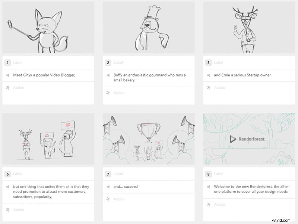Click the "and... success!" narration text
Screen dimensions: 298x224
126,186
